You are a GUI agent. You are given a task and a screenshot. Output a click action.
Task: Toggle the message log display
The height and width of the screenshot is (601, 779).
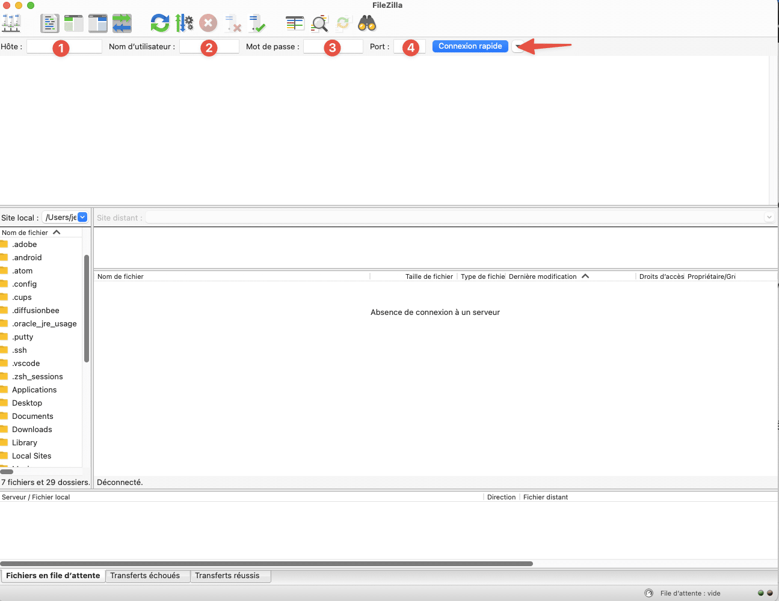point(49,23)
